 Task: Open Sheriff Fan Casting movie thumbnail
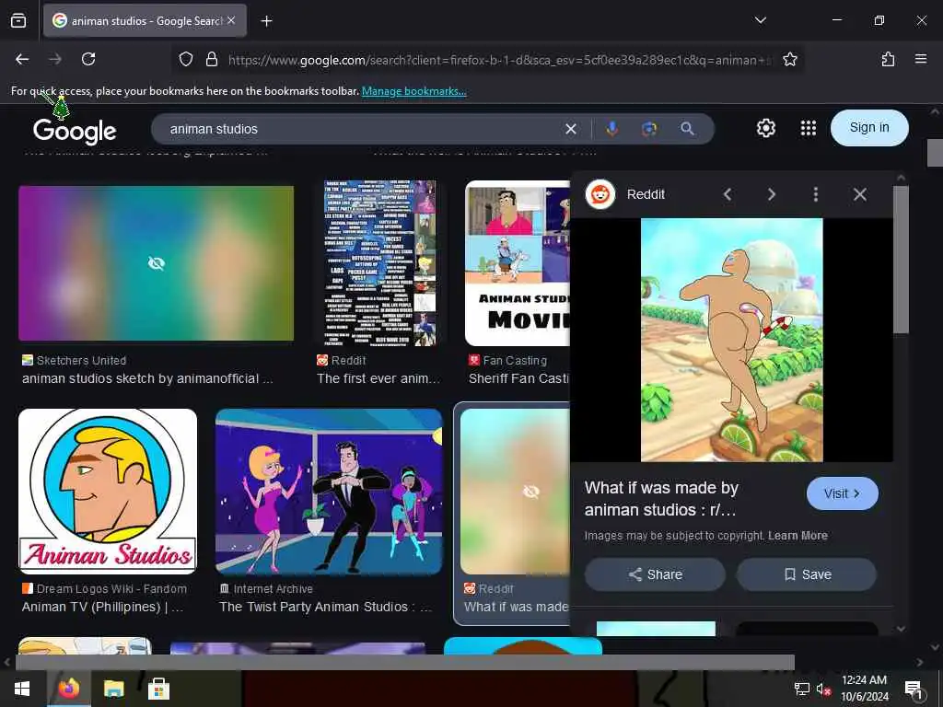pos(518,262)
